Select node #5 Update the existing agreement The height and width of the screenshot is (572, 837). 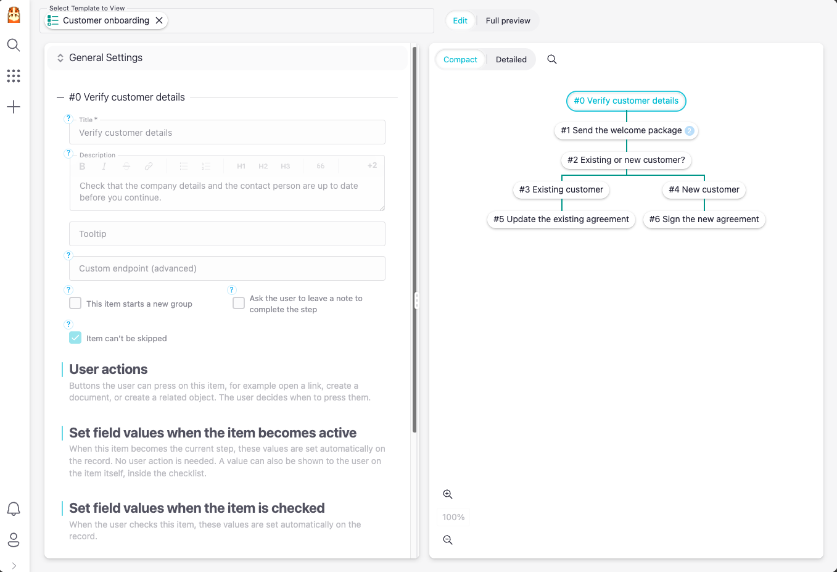pyautogui.click(x=561, y=219)
